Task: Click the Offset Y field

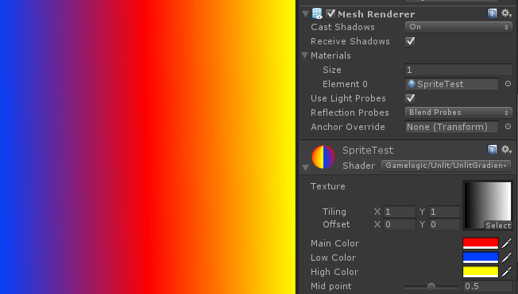Action: pos(444,224)
